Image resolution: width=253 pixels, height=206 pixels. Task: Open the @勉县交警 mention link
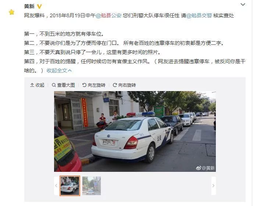click(x=199, y=15)
